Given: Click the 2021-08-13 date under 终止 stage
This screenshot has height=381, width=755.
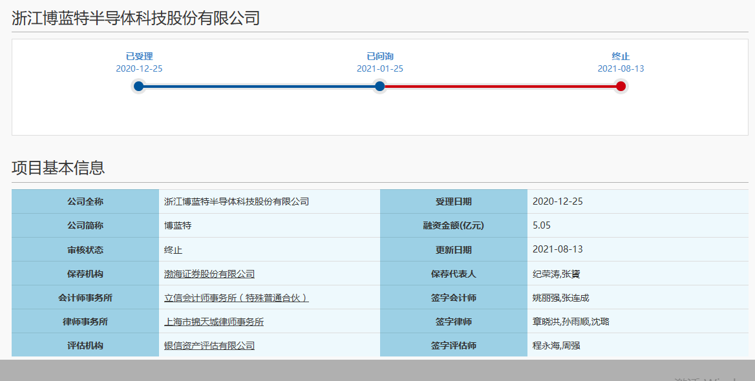Looking at the screenshot, I should 621,69.
